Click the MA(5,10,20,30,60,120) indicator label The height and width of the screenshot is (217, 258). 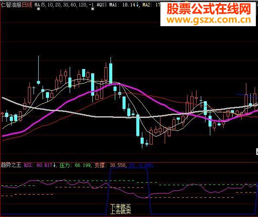tap(71, 5)
